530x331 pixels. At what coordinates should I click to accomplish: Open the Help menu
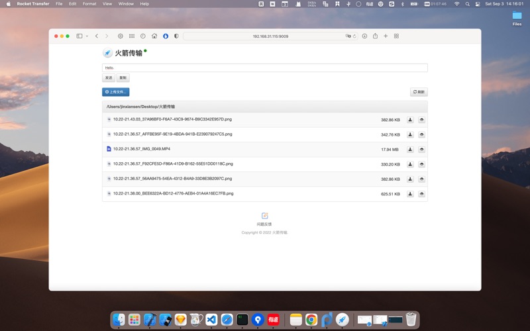coord(144,4)
